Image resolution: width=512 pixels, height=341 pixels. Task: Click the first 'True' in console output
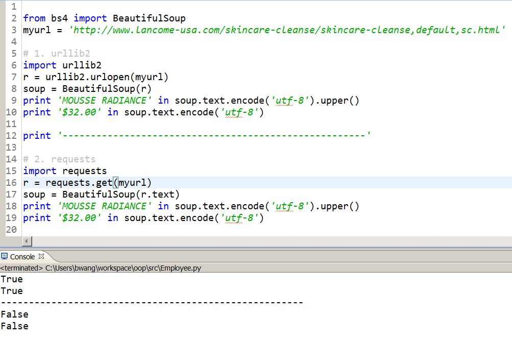click(12, 279)
